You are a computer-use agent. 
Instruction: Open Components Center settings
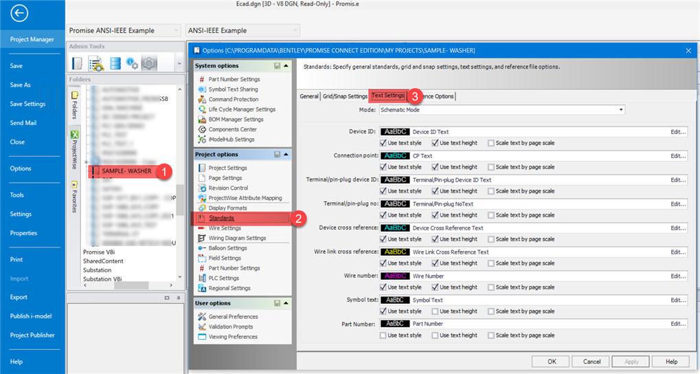point(233,129)
